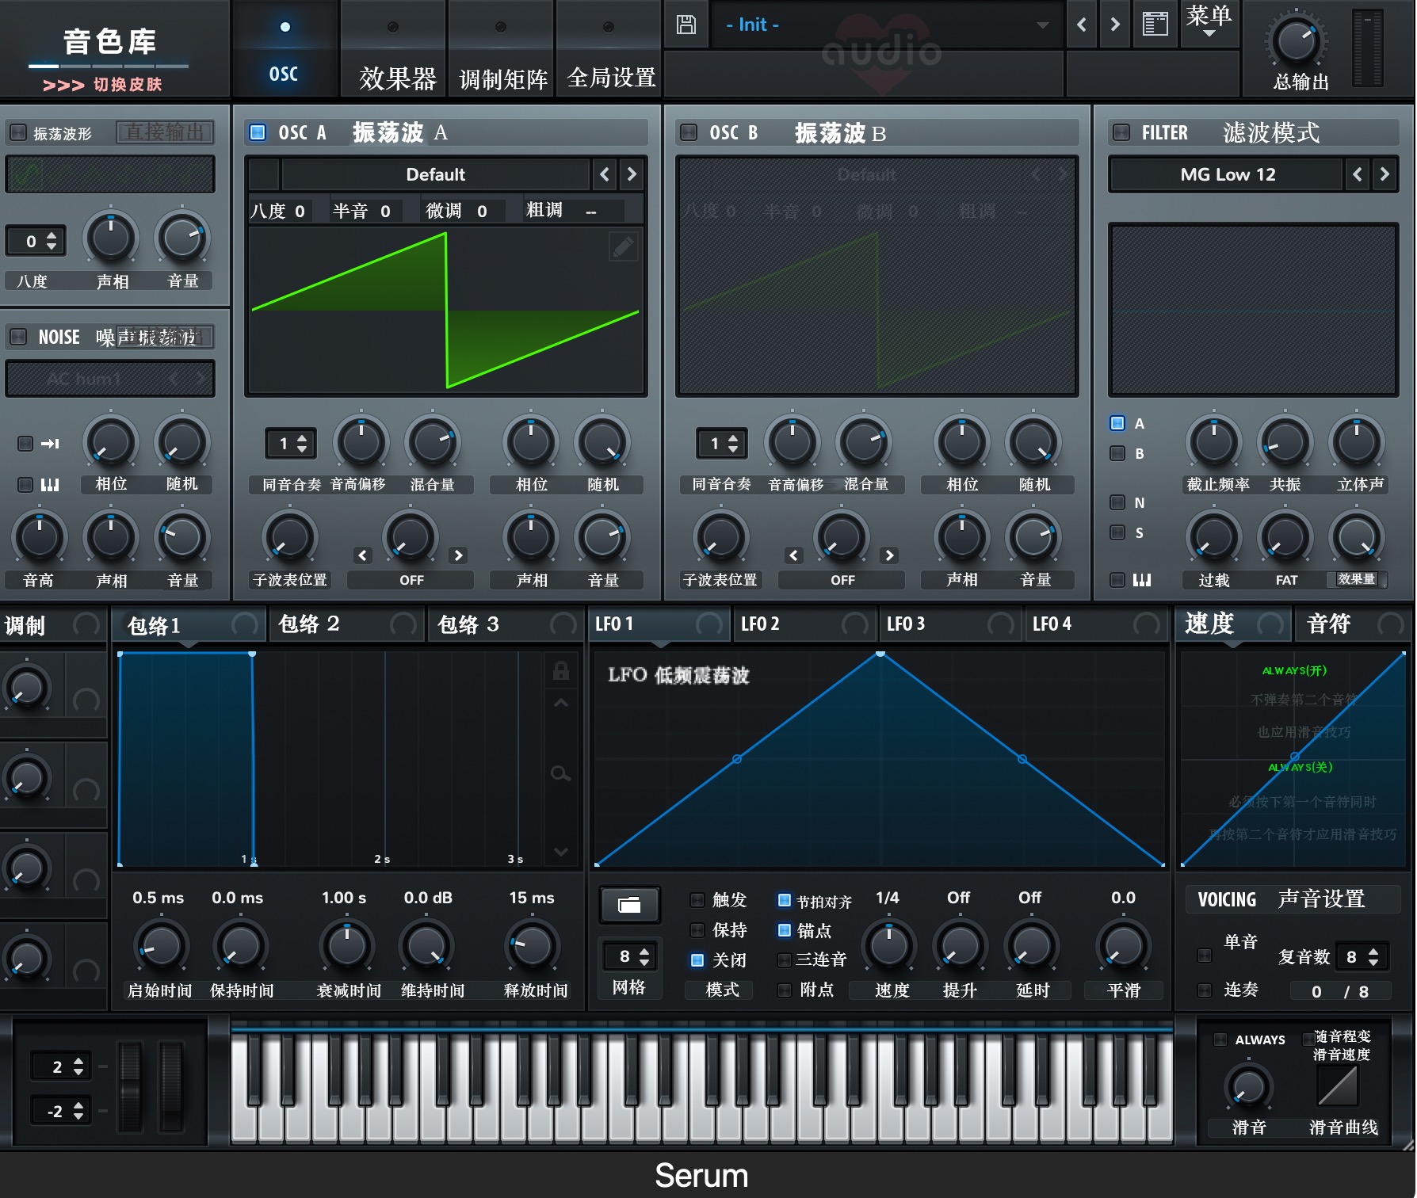The image size is (1417, 1198).
Task: Select the 包络 2 tab
Action: click(x=347, y=624)
